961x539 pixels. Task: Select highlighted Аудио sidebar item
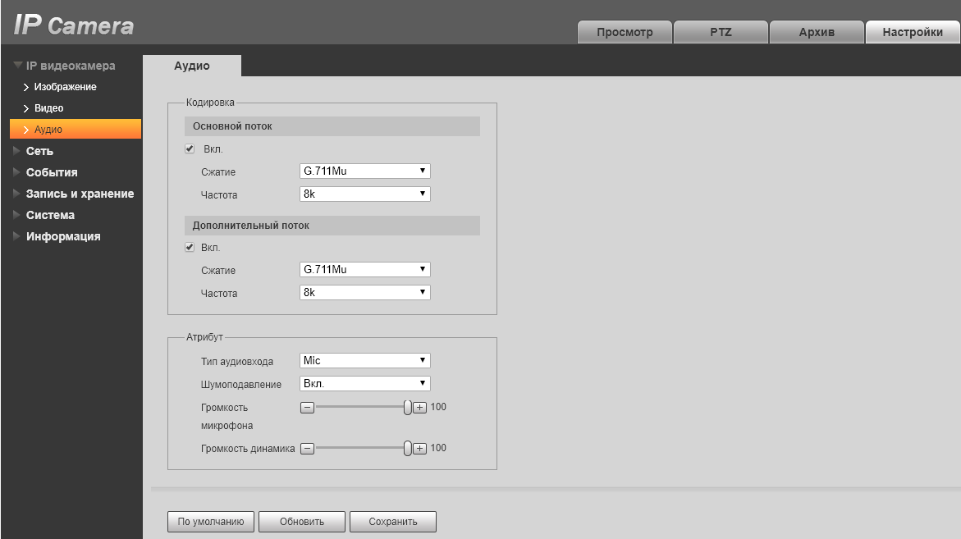pyautogui.click(x=76, y=130)
